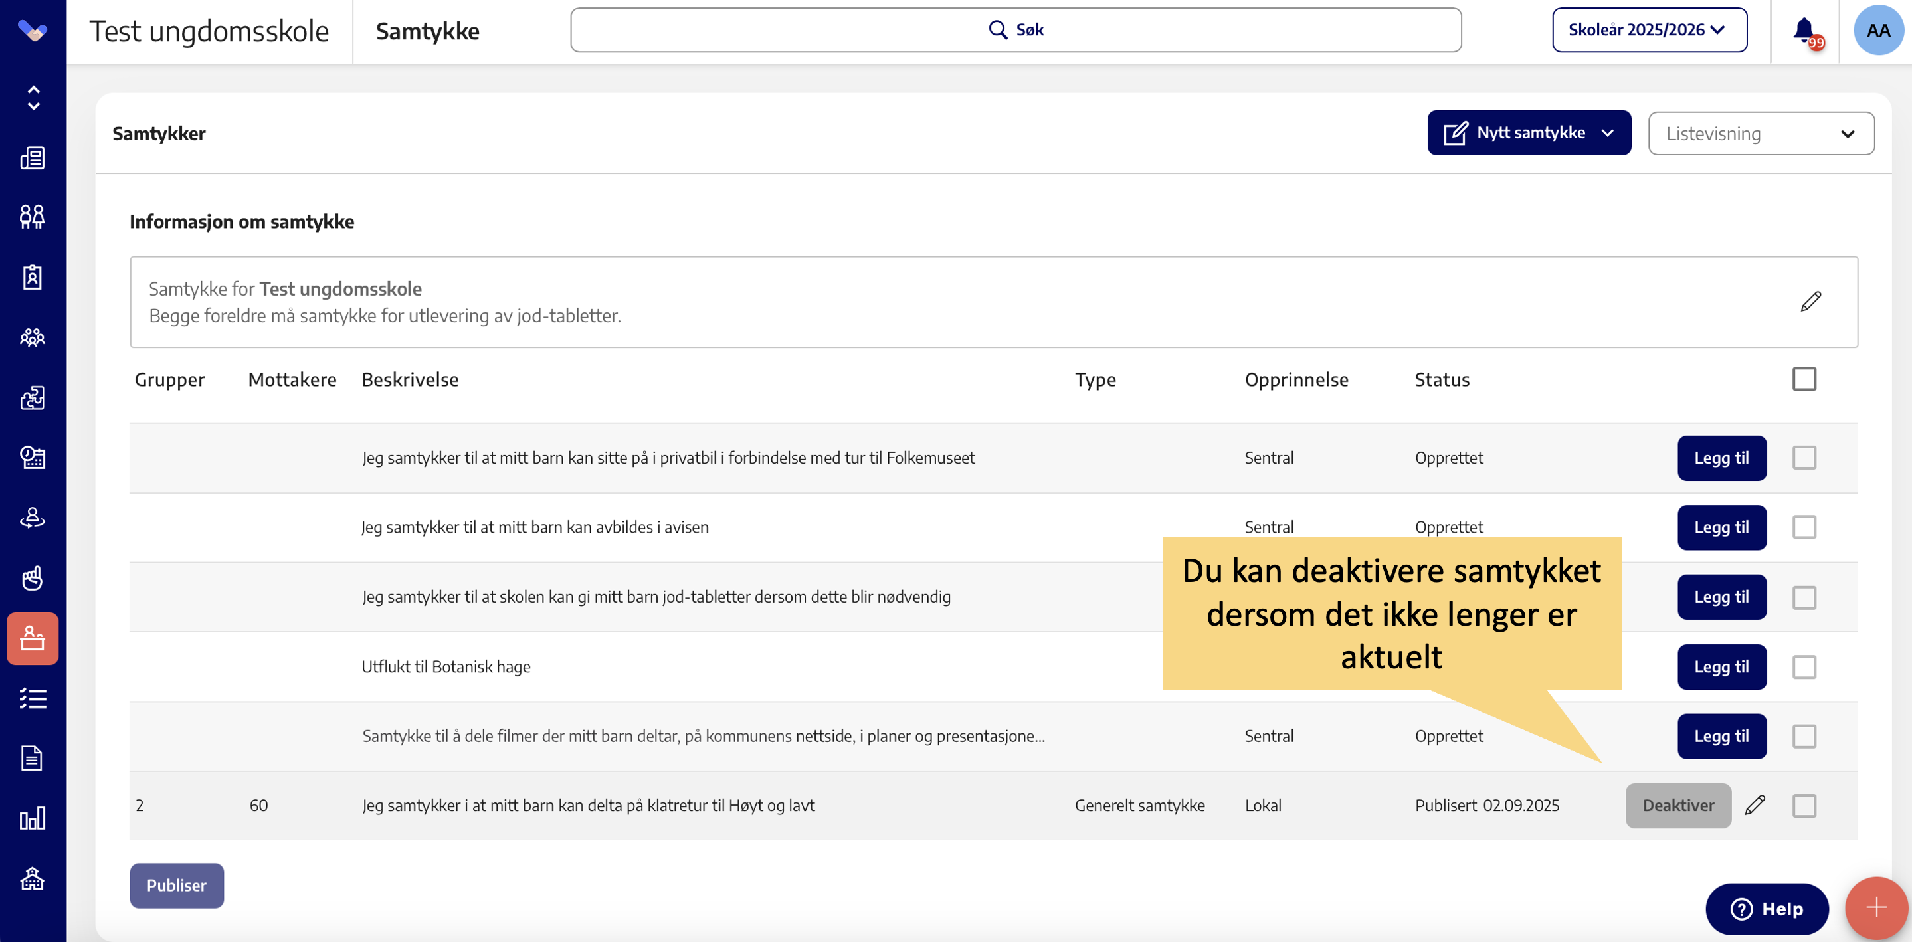This screenshot has width=1912, height=942.
Task: Click Legg til for avbildes i avisen
Action: (1722, 527)
